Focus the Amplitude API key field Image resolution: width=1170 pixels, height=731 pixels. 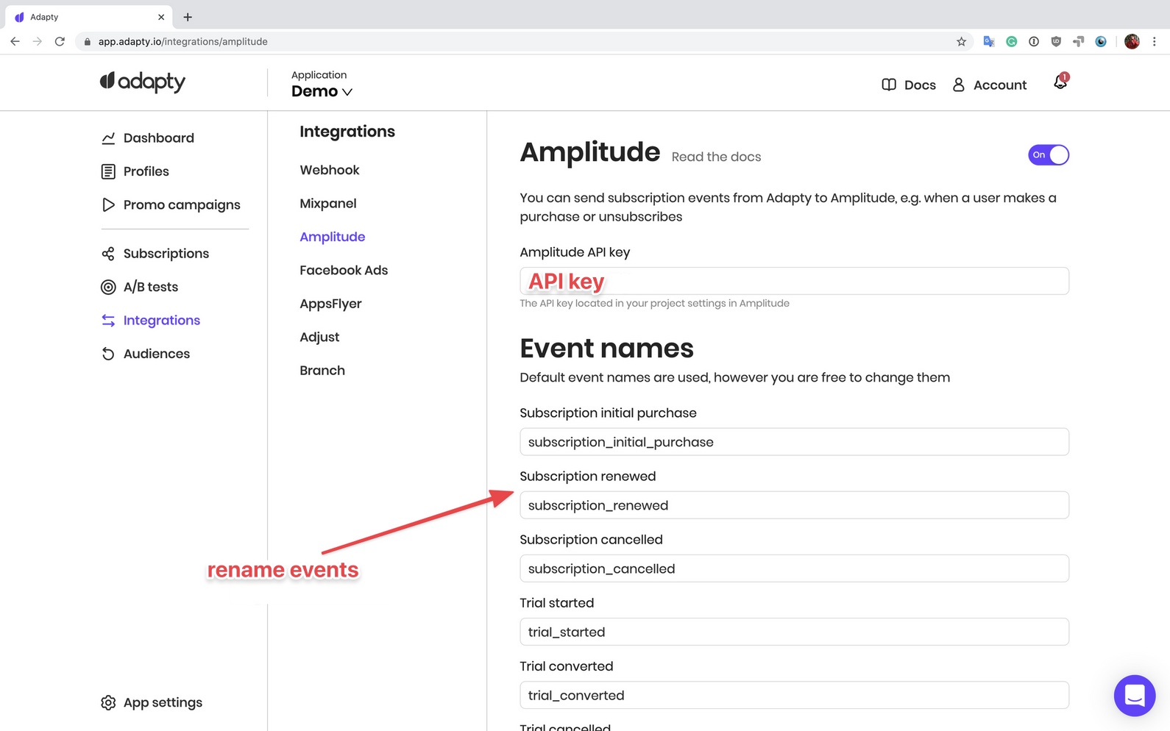pos(794,281)
